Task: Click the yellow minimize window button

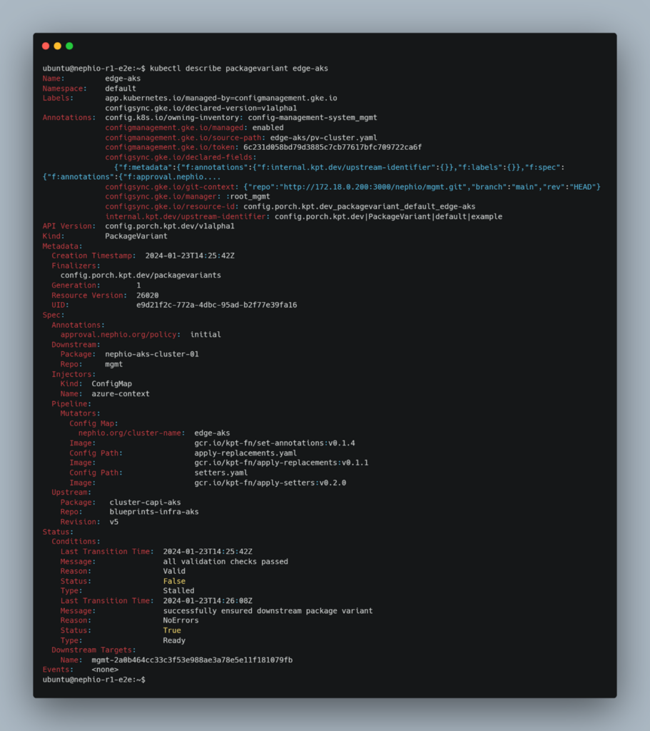Action: click(x=57, y=46)
